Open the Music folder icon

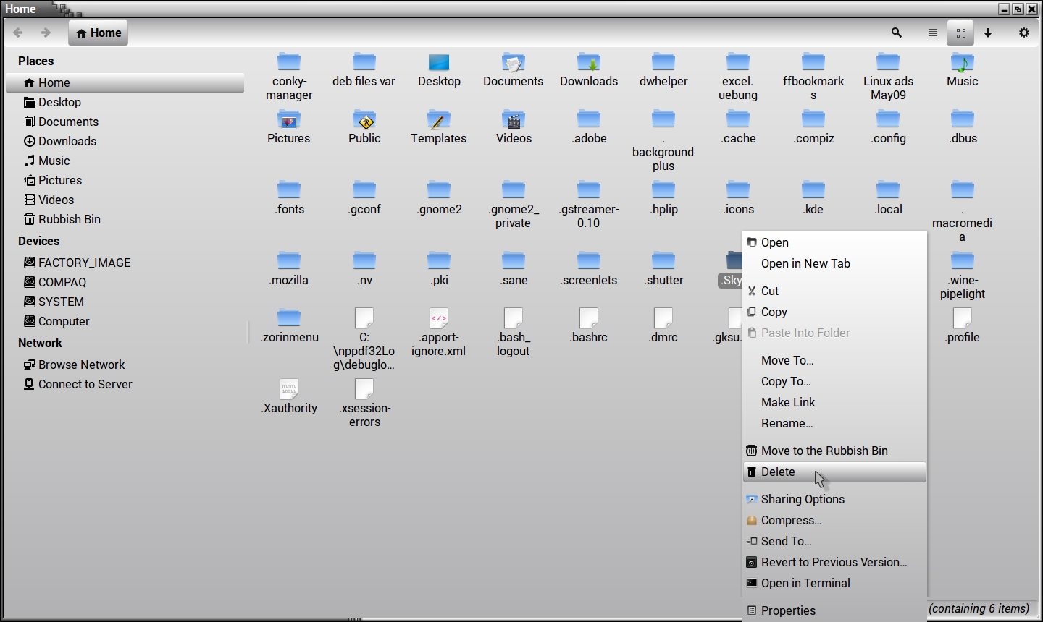coord(962,63)
